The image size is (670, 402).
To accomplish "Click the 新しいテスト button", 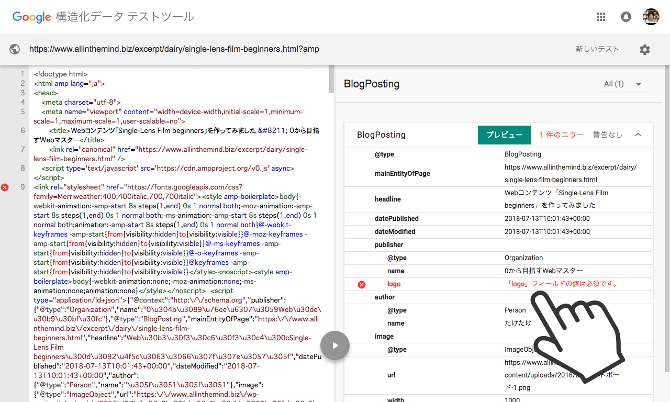I will tap(597, 49).
